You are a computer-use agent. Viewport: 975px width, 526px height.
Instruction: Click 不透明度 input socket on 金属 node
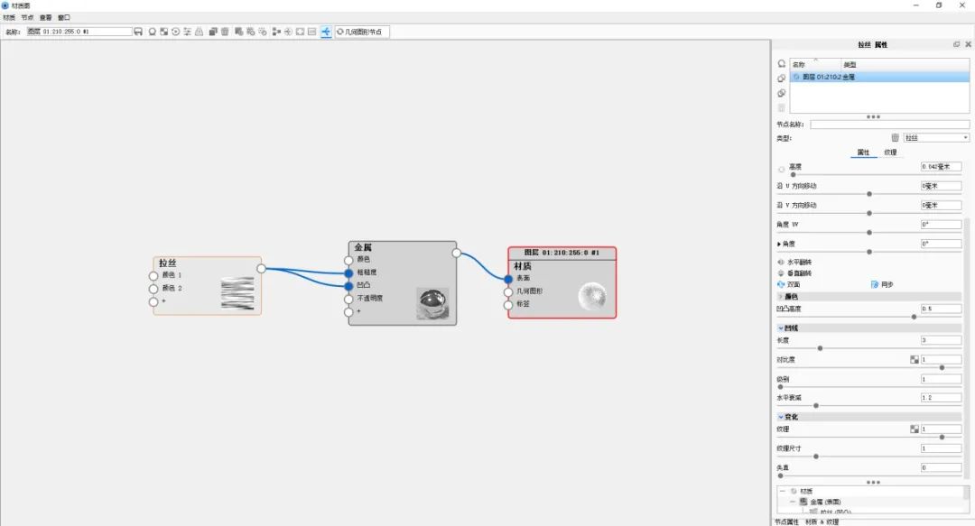[x=348, y=299]
